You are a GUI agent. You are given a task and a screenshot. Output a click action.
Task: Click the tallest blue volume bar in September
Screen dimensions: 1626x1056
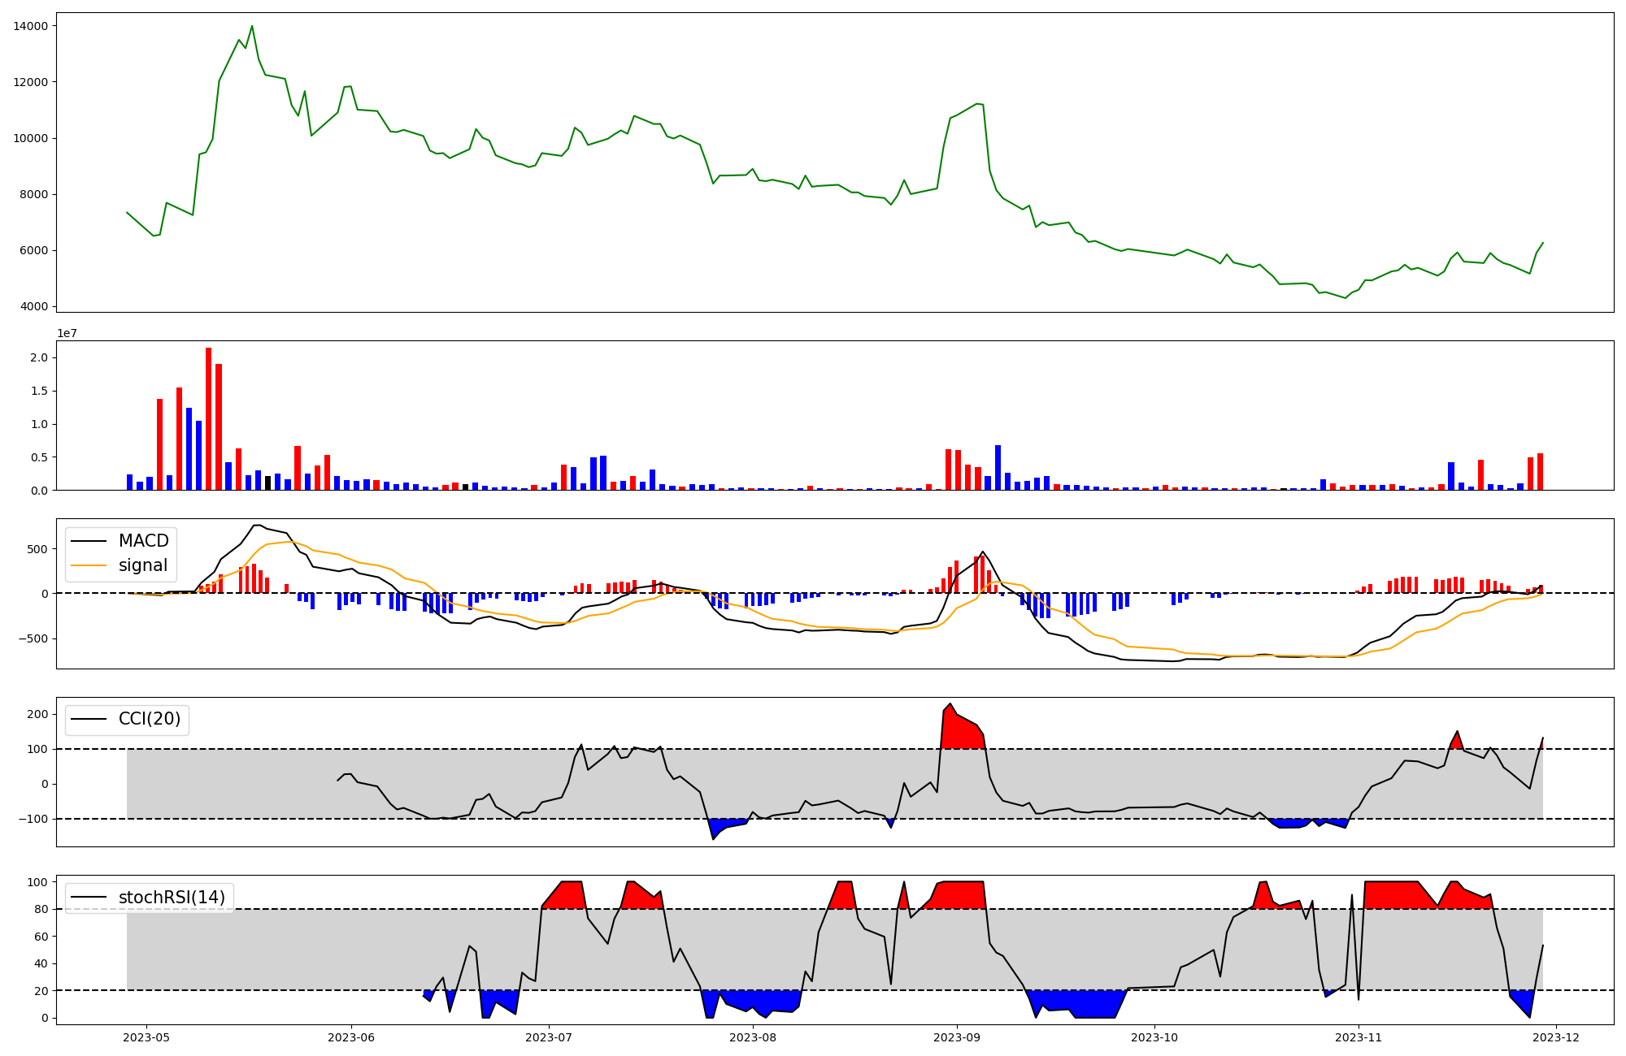click(x=998, y=467)
